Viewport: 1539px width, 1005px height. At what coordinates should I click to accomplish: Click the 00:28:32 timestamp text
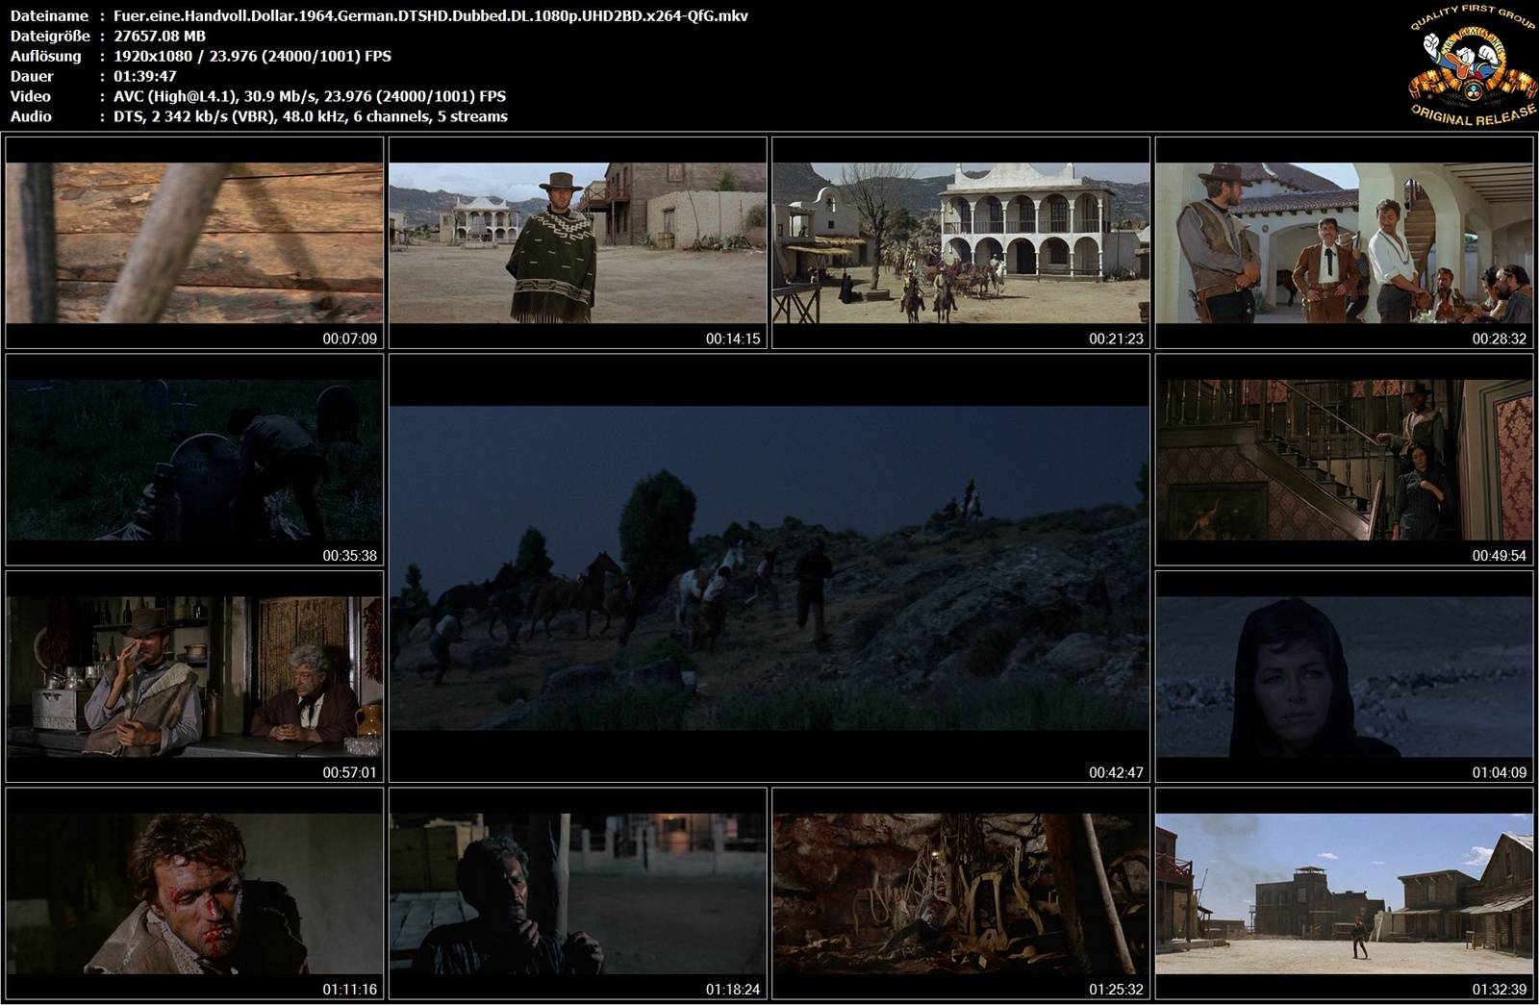click(x=1500, y=339)
